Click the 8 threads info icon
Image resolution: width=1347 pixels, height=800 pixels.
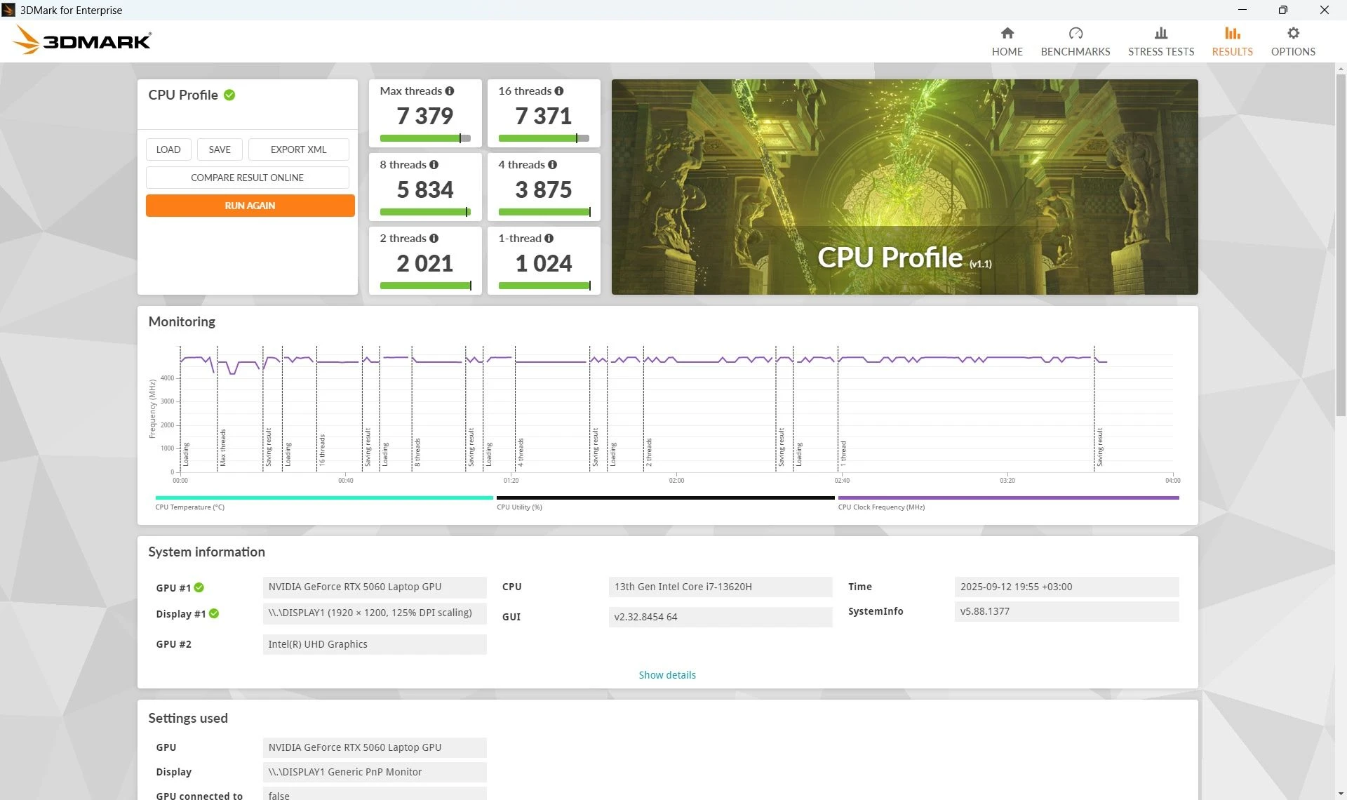tap(434, 165)
